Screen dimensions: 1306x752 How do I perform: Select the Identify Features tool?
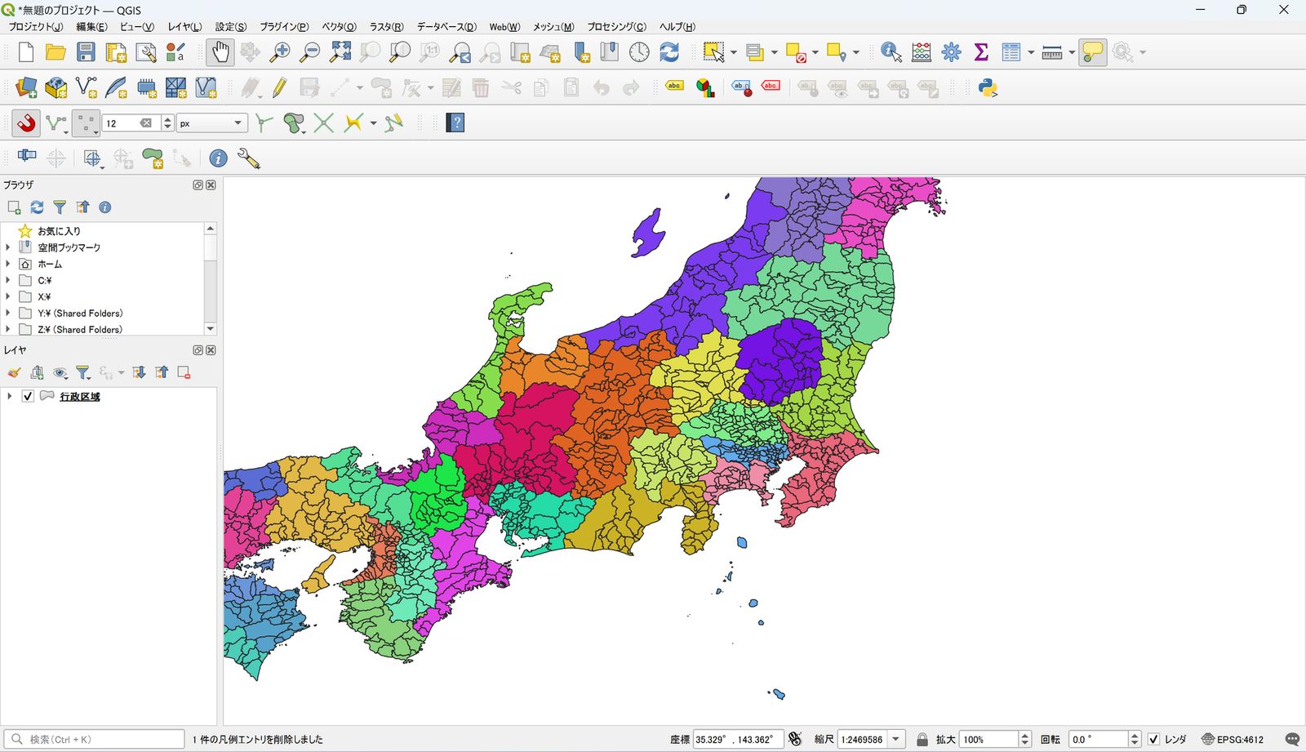click(x=891, y=52)
